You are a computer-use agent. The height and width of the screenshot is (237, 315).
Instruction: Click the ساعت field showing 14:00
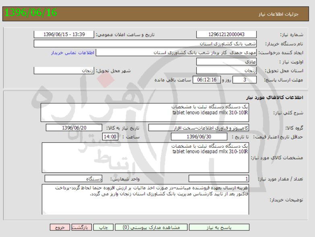[x=110, y=137]
